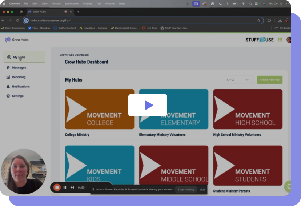Open the Bookmarks menu in the menu bar
The height and width of the screenshot is (206, 301).
[x=72, y=4]
